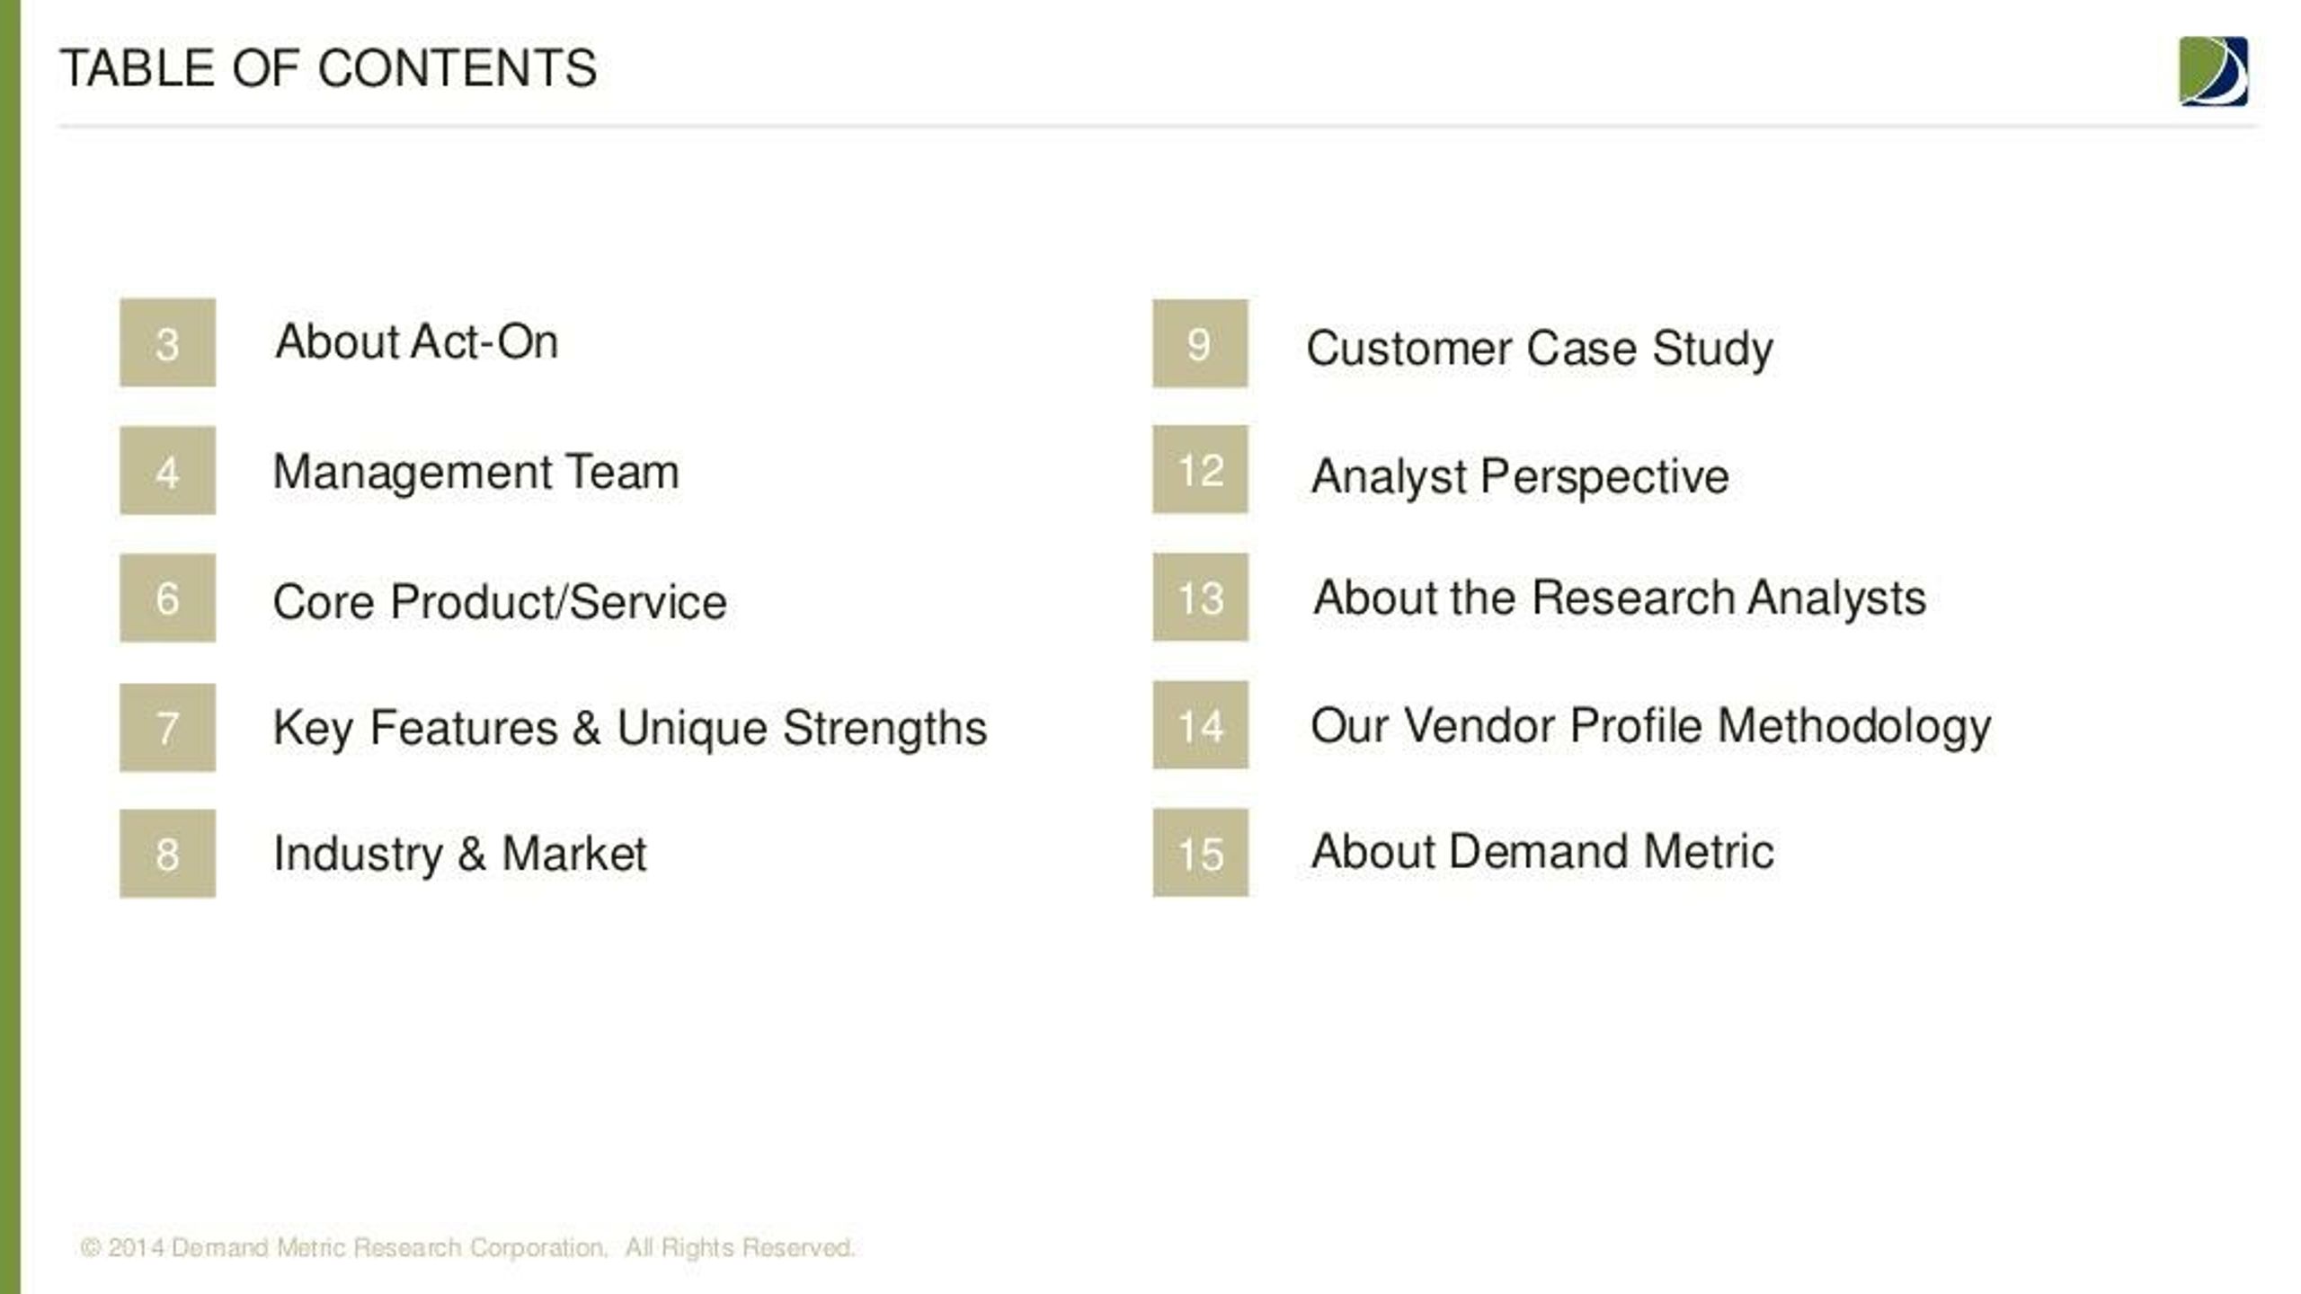Select page number box 8
This screenshot has height=1294, width=2301.
167,853
